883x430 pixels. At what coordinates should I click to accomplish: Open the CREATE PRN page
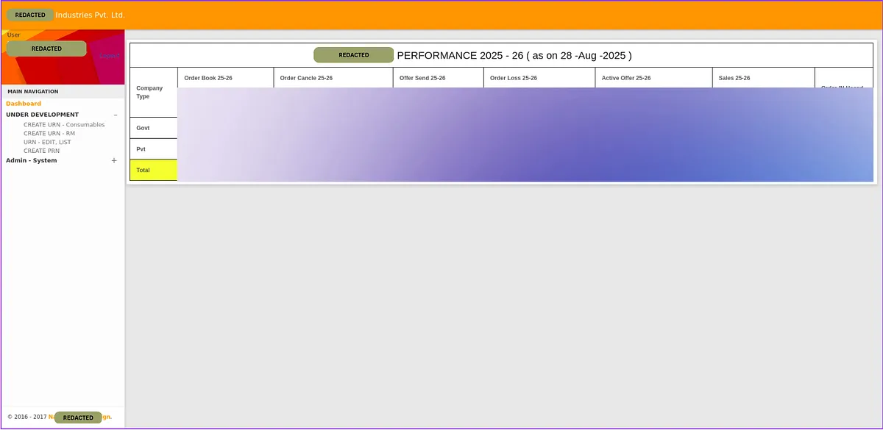pos(41,151)
